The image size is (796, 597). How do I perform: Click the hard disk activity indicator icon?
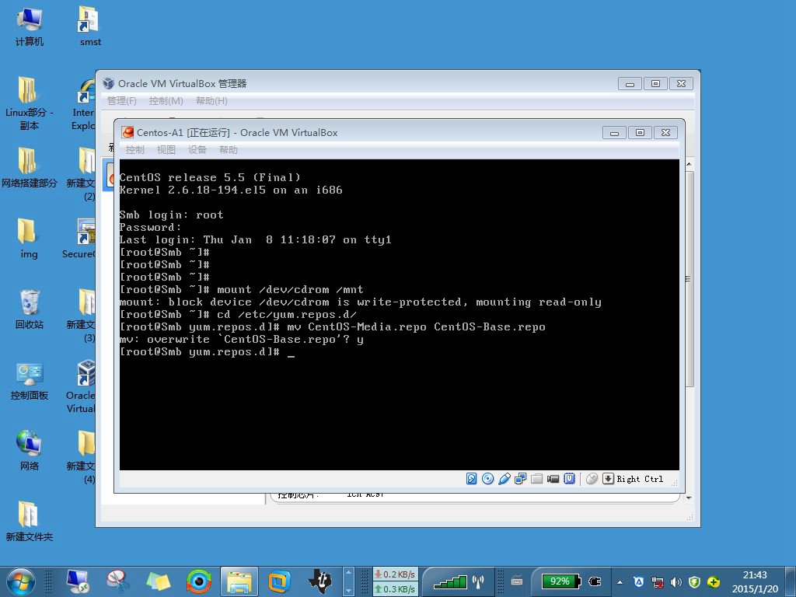[471, 479]
